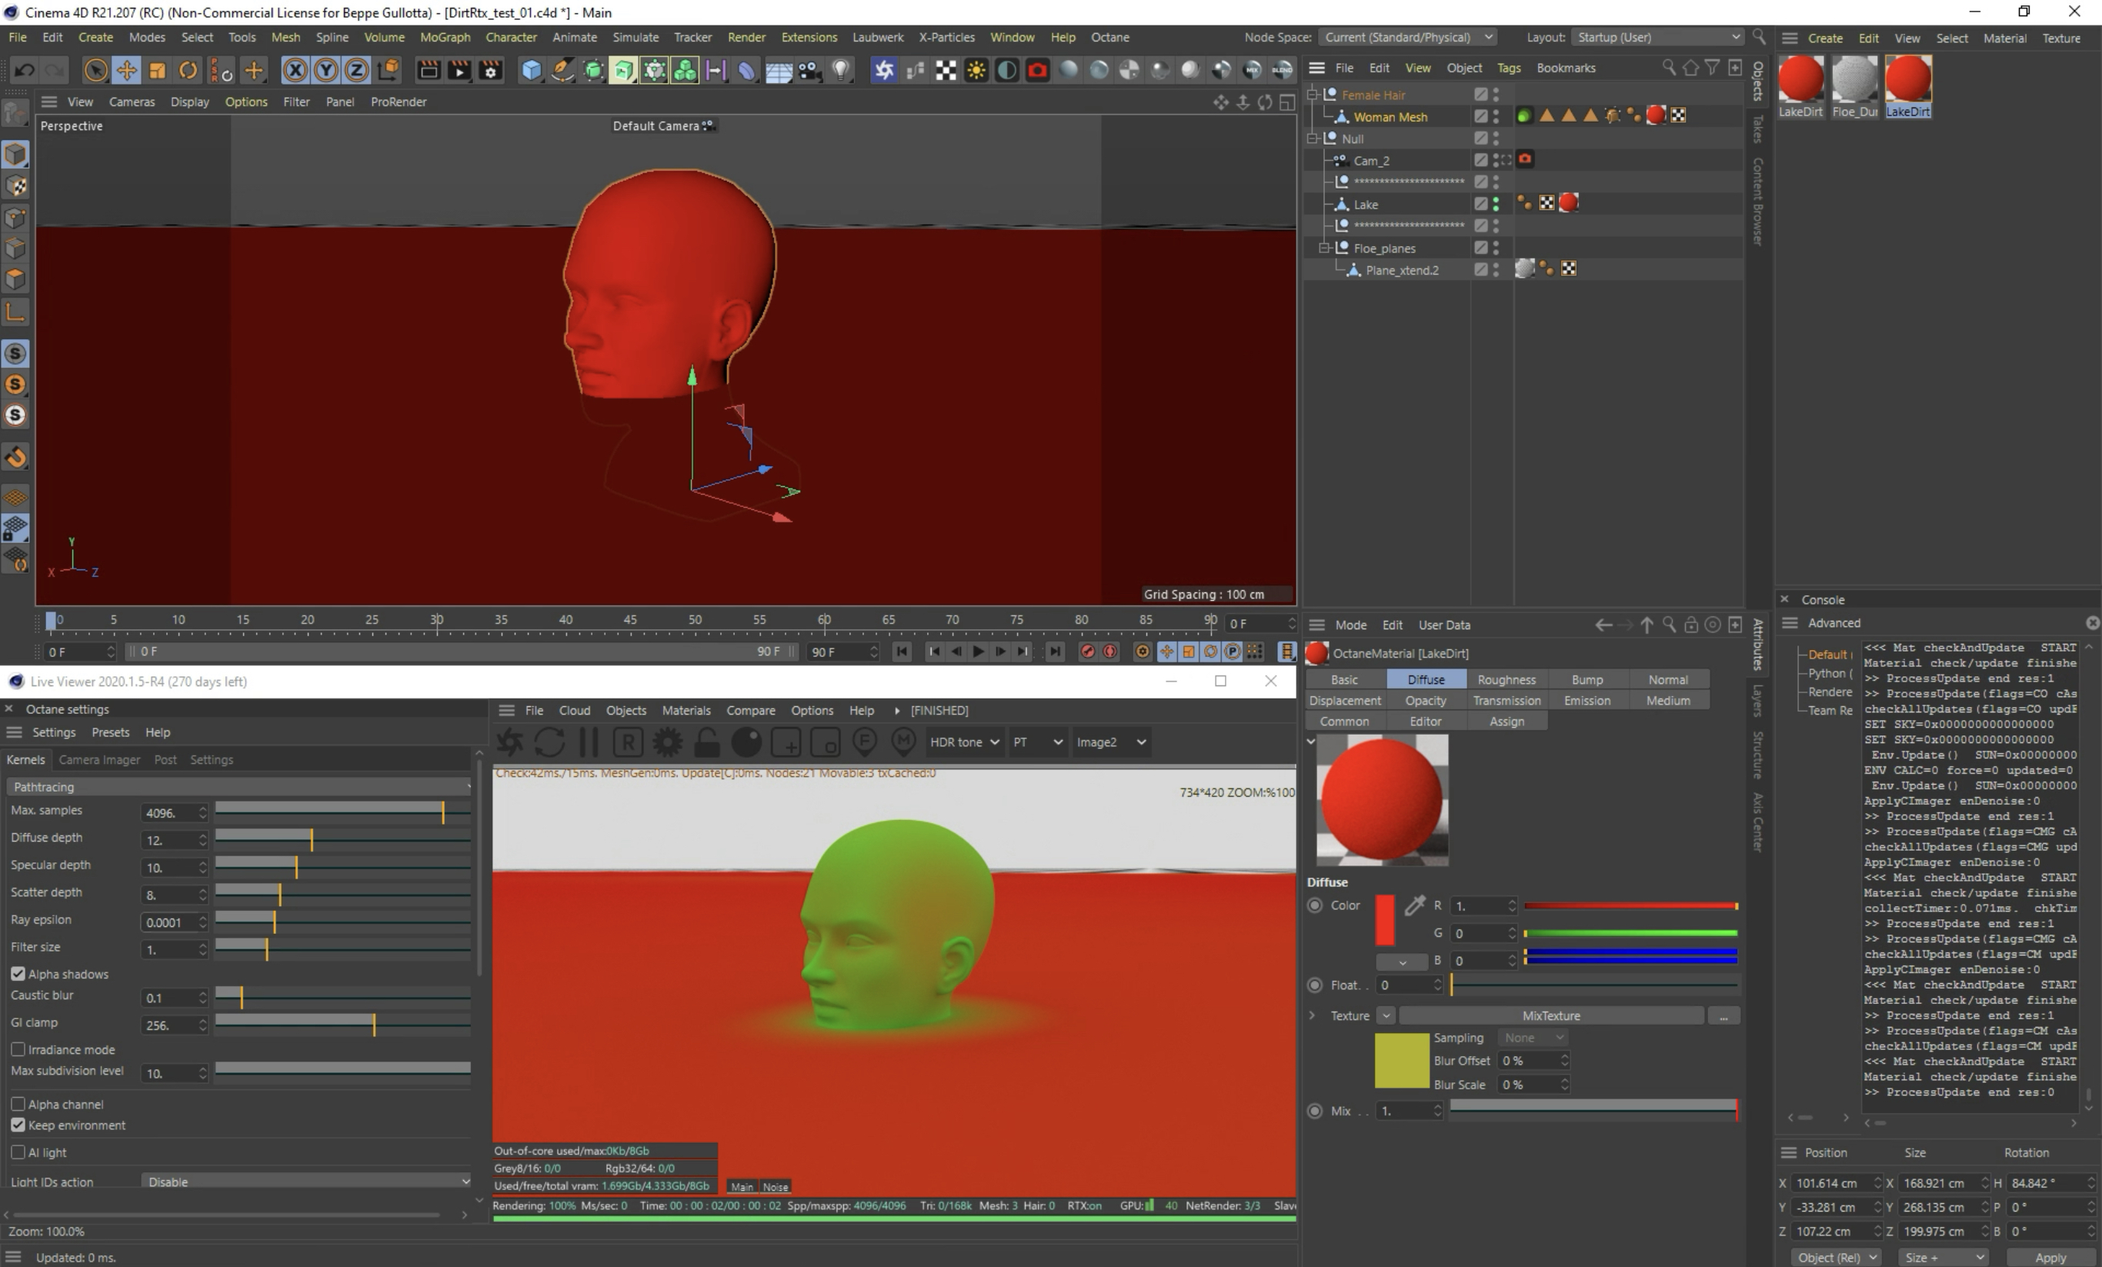Enable the Alpha channel checkbox
Image resolution: width=2102 pixels, height=1267 pixels.
(x=18, y=1104)
